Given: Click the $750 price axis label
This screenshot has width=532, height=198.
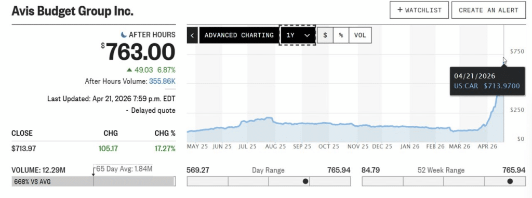Looking at the screenshot, I should [517, 51].
